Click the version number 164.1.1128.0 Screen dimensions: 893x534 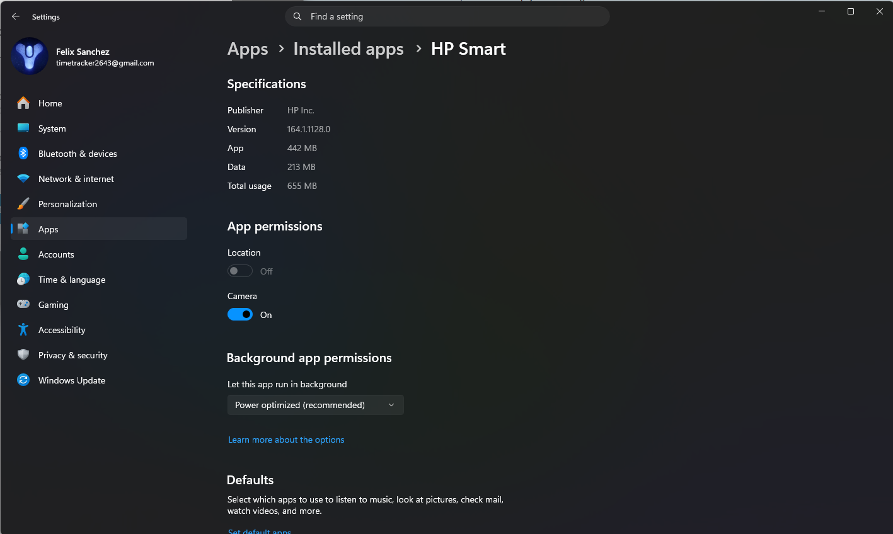pos(309,129)
